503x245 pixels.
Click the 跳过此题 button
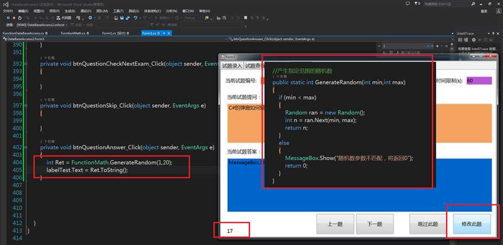[428, 224]
